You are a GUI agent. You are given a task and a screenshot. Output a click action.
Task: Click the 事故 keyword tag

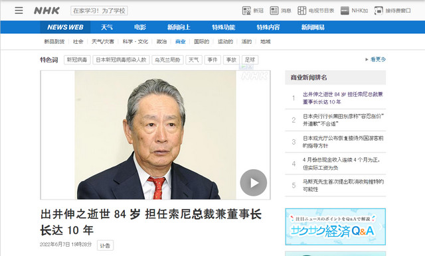[x=231, y=60]
